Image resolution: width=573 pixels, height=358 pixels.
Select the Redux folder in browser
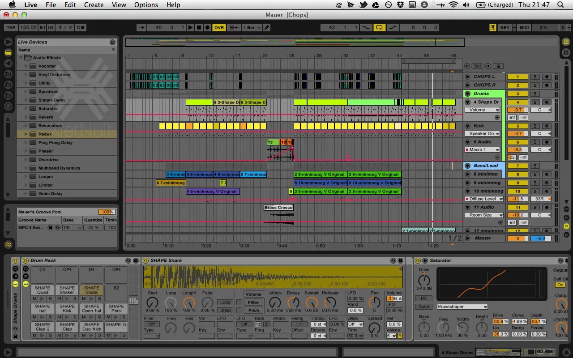pos(67,134)
